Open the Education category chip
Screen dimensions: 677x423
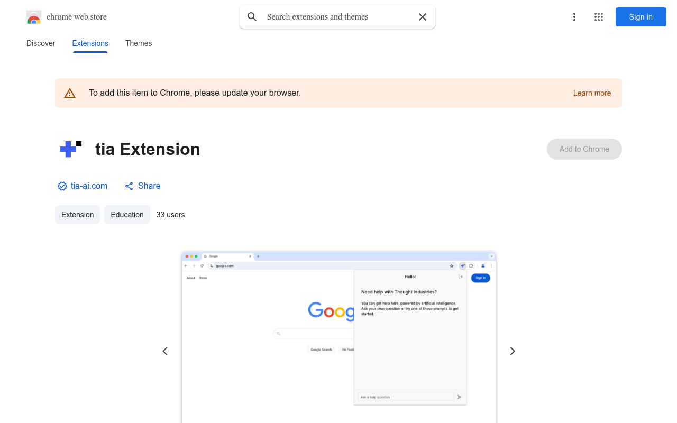click(127, 215)
